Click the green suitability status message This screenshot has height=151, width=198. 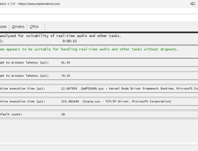point(89,49)
